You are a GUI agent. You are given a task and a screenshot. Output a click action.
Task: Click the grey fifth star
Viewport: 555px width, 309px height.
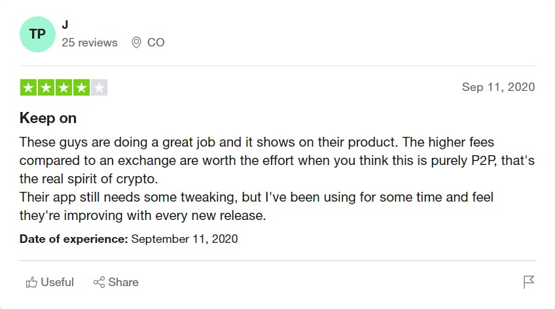[99, 88]
